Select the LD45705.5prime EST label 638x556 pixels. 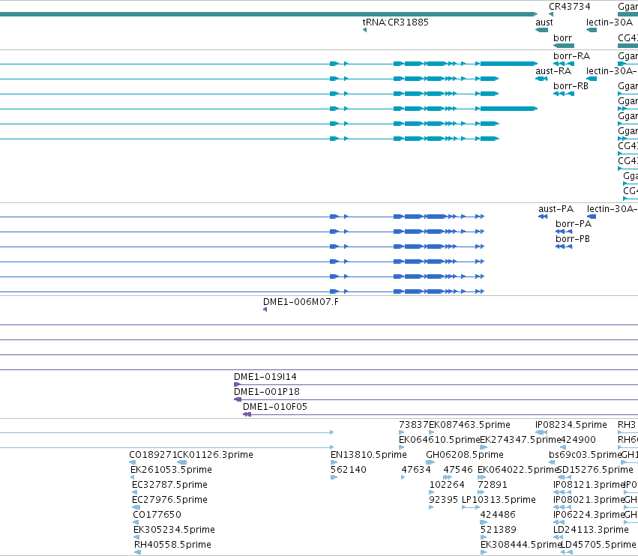pos(598,545)
